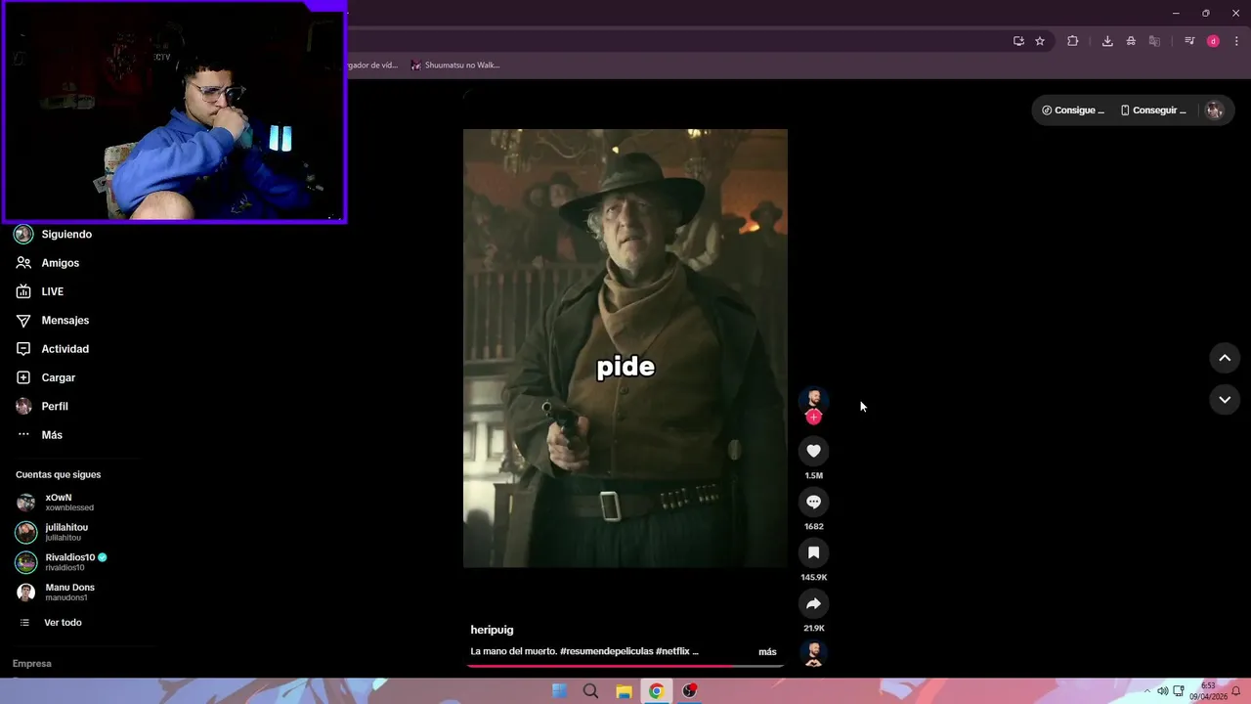1251x704 pixels.
Task: Open Mensajes in the sidebar
Action: tap(65, 321)
